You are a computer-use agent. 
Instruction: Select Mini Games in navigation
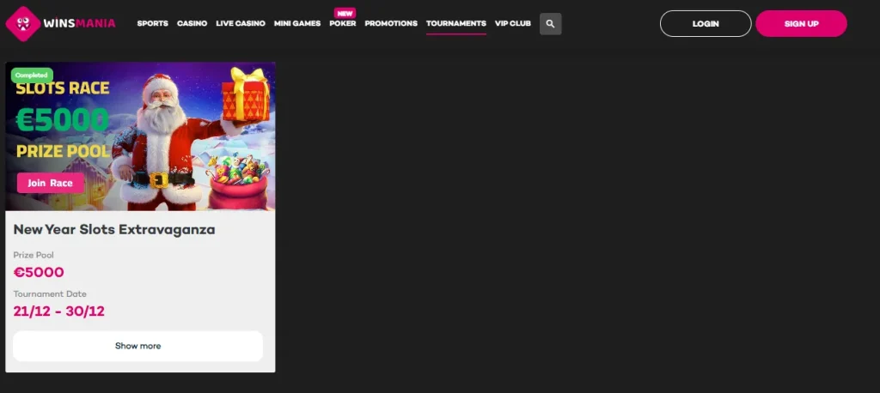(x=296, y=24)
